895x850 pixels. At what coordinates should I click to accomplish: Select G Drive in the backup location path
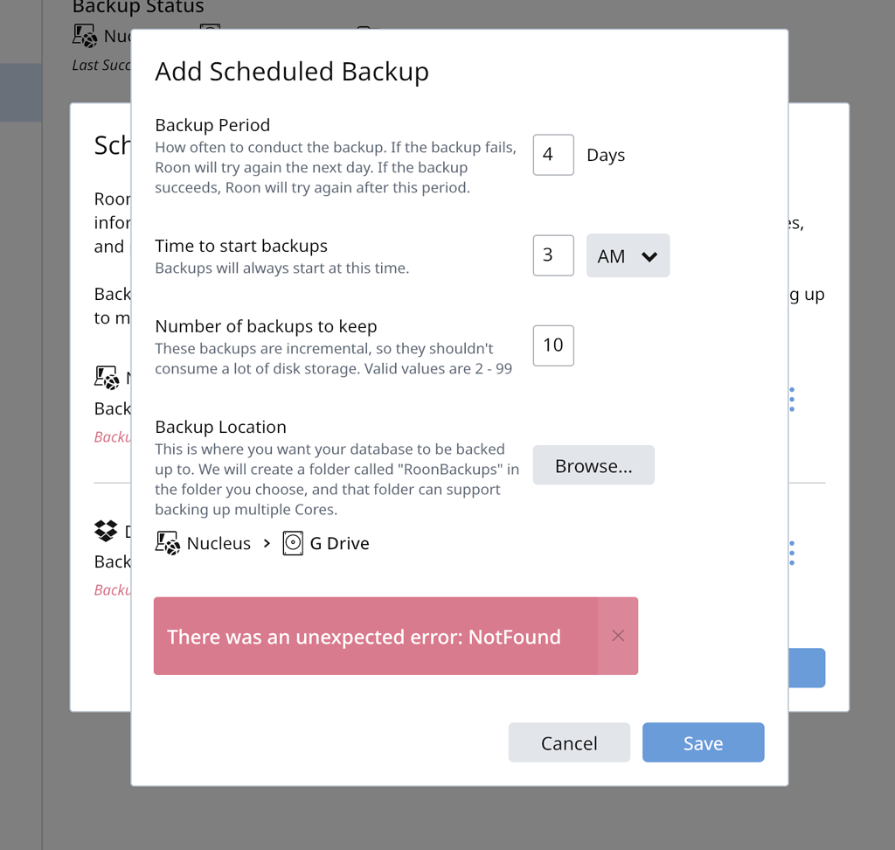[x=339, y=542]
